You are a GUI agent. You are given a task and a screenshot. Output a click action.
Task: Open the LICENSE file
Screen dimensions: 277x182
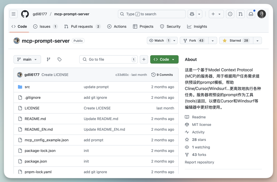point(32,108)
